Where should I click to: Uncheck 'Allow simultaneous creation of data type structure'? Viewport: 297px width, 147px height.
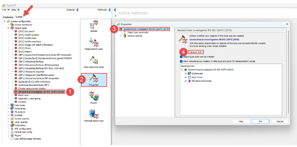[181, 61]
